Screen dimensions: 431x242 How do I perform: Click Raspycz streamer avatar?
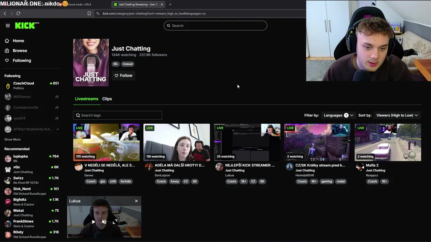point(360,167)
